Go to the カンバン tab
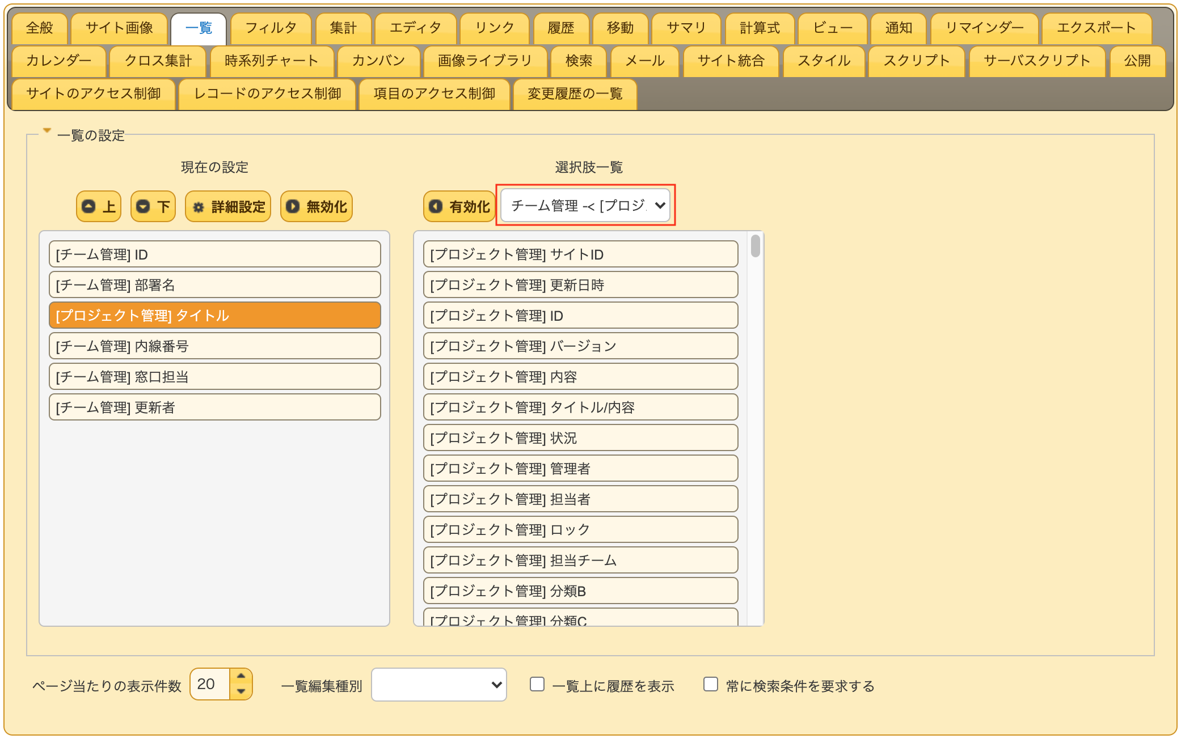 click(379, 61)
